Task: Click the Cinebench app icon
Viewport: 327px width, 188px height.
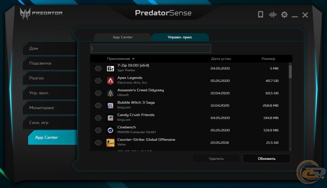Action: (x=110, y=130)
